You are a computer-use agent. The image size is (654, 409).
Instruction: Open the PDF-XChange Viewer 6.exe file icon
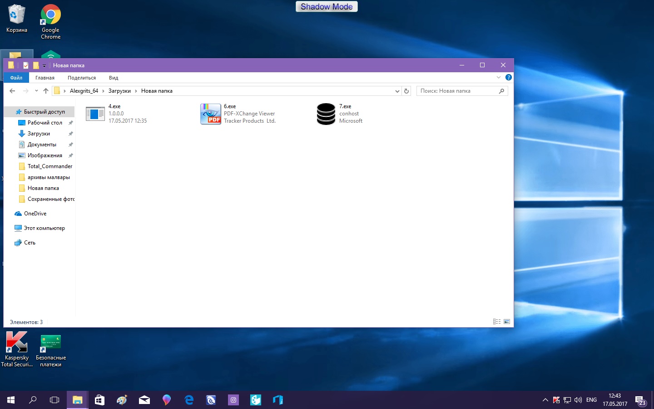[x=211, y=114]
